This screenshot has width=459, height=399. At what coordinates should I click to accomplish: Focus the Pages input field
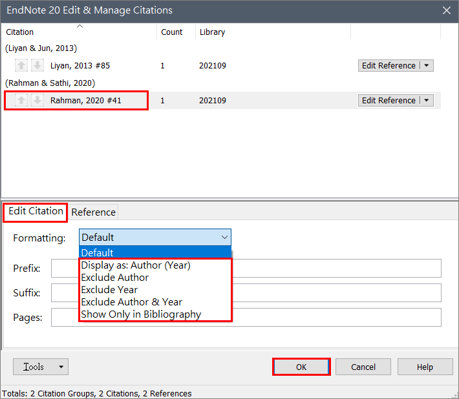pos(246,317)
